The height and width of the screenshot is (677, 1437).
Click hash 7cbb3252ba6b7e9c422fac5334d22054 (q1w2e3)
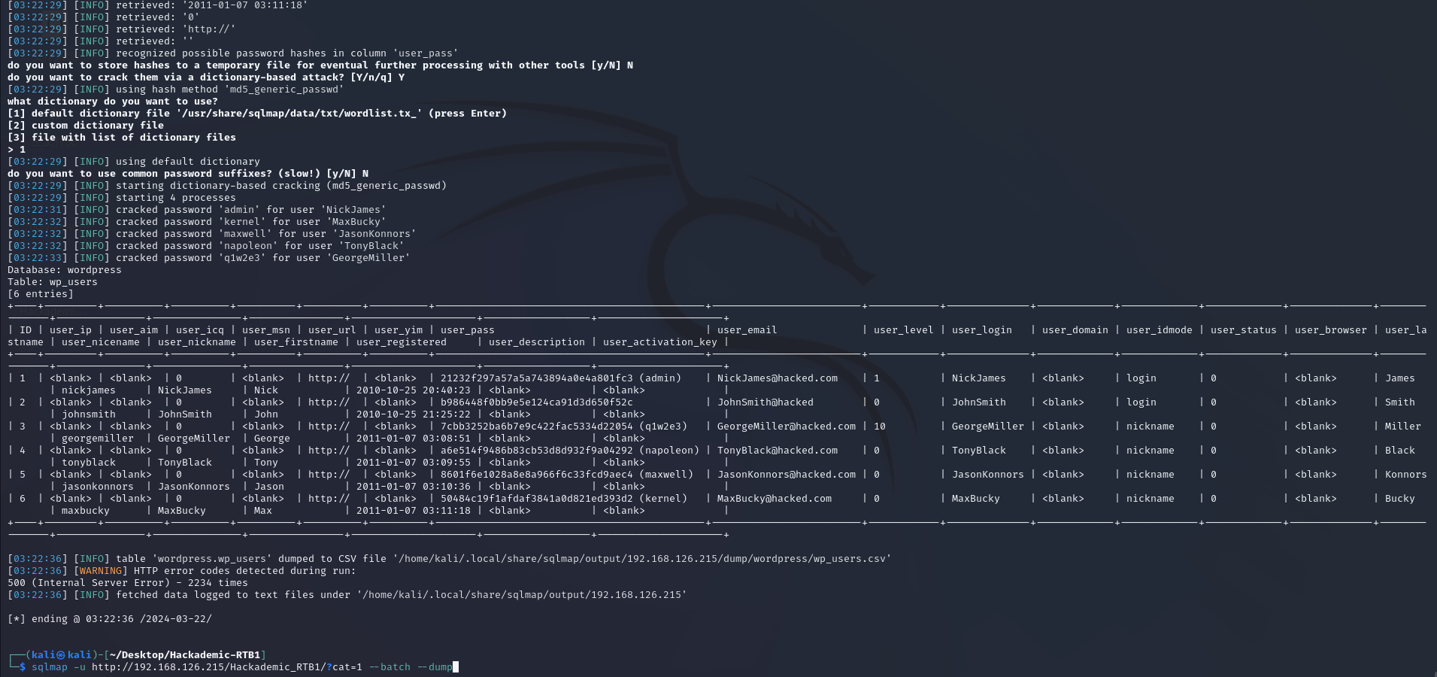(x=563, y=427)
